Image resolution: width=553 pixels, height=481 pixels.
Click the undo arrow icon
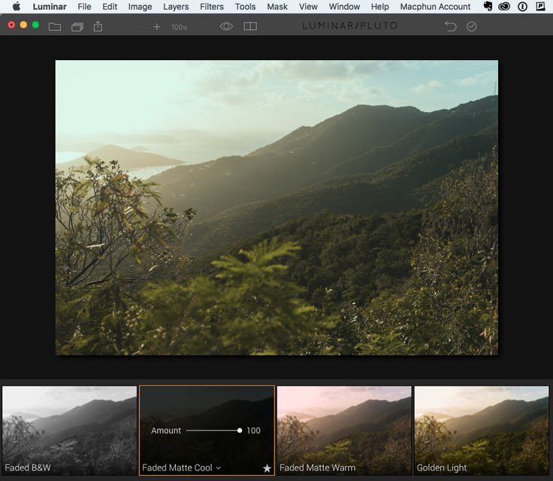click(x=450, y=26)
